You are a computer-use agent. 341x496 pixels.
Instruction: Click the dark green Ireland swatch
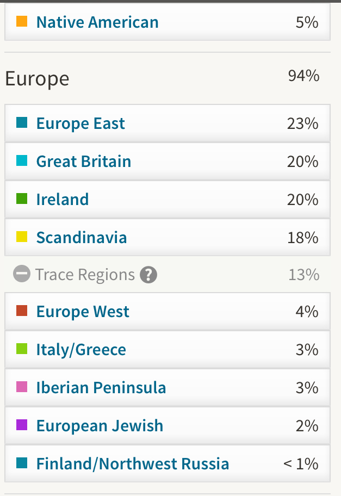22,199
